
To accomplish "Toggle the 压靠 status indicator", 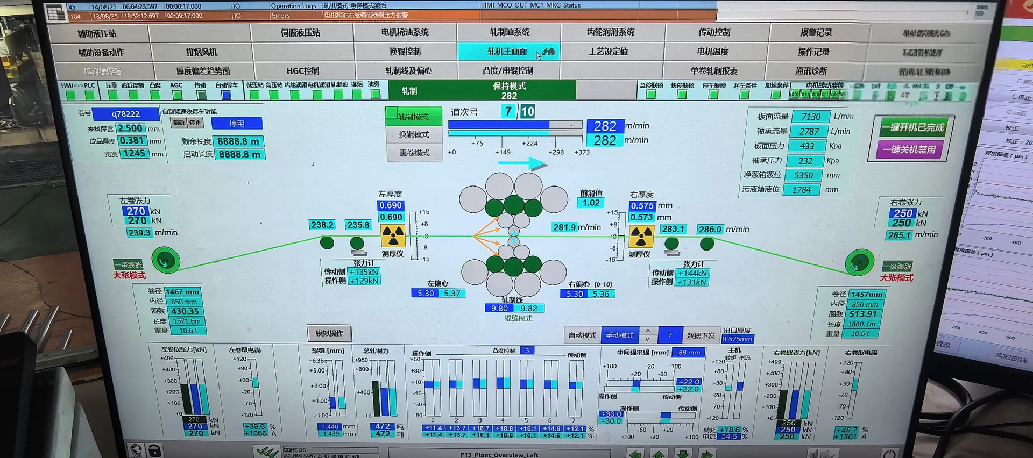I will [112, 95].
